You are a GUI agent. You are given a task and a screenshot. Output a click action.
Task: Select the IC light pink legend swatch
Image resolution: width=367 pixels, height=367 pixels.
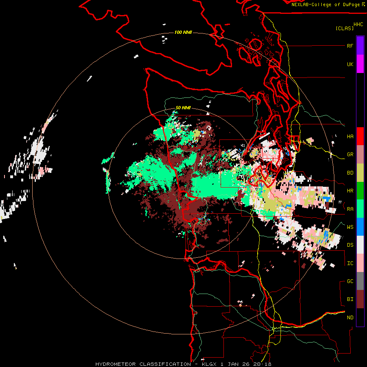point(360,263)
